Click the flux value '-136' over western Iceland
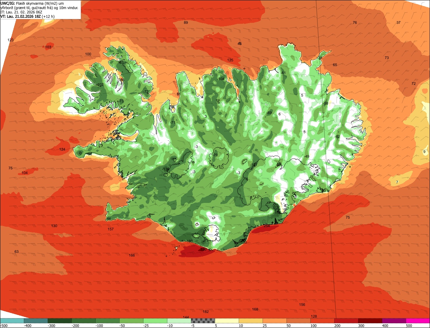430x328 pixels. 166,169
